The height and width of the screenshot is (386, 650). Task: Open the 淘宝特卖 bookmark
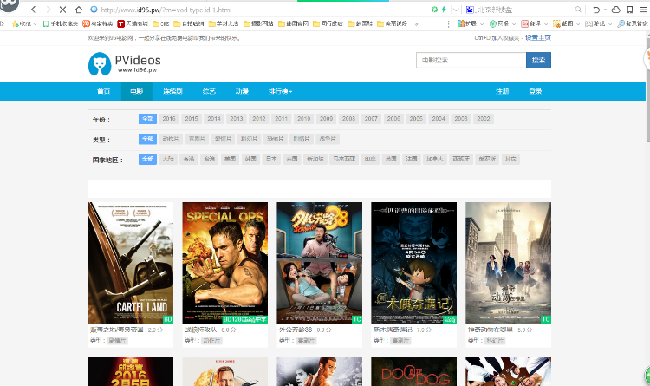[x=97, y=23]
